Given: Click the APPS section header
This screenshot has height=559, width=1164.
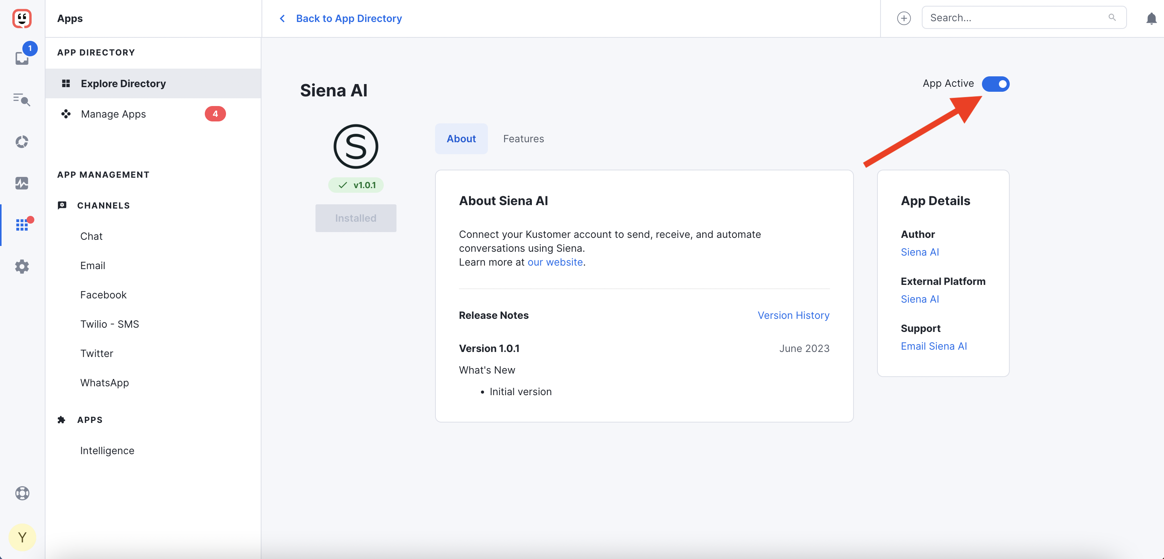Looking at the screenshot, I should [x=89, y=420].
